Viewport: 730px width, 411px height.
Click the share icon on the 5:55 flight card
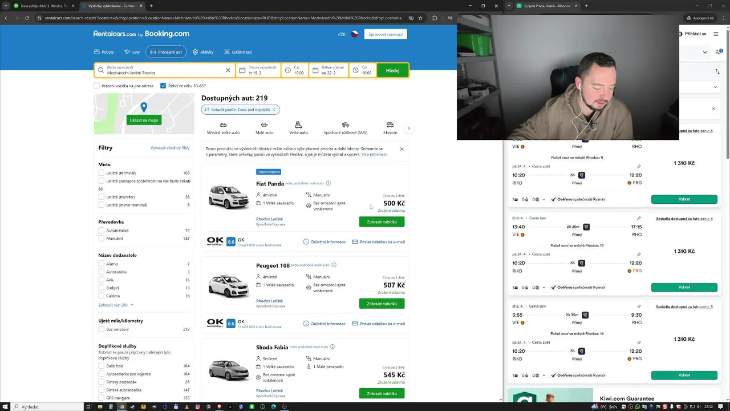click(x=639, y=306)
